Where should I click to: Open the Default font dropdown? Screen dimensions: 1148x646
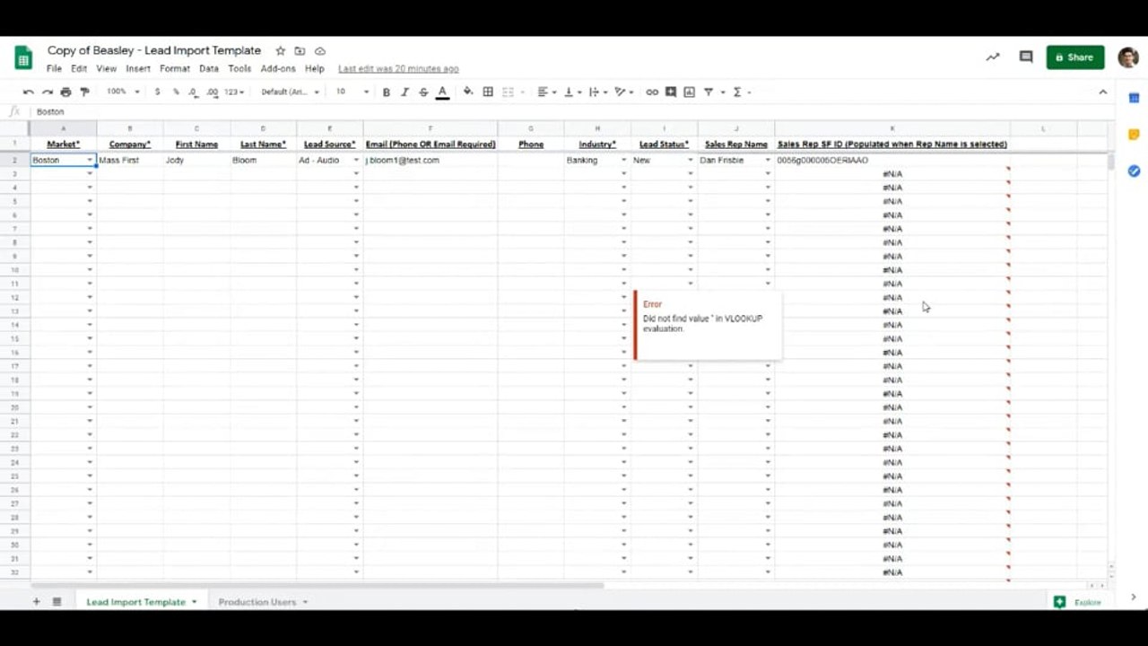[290, 92]
